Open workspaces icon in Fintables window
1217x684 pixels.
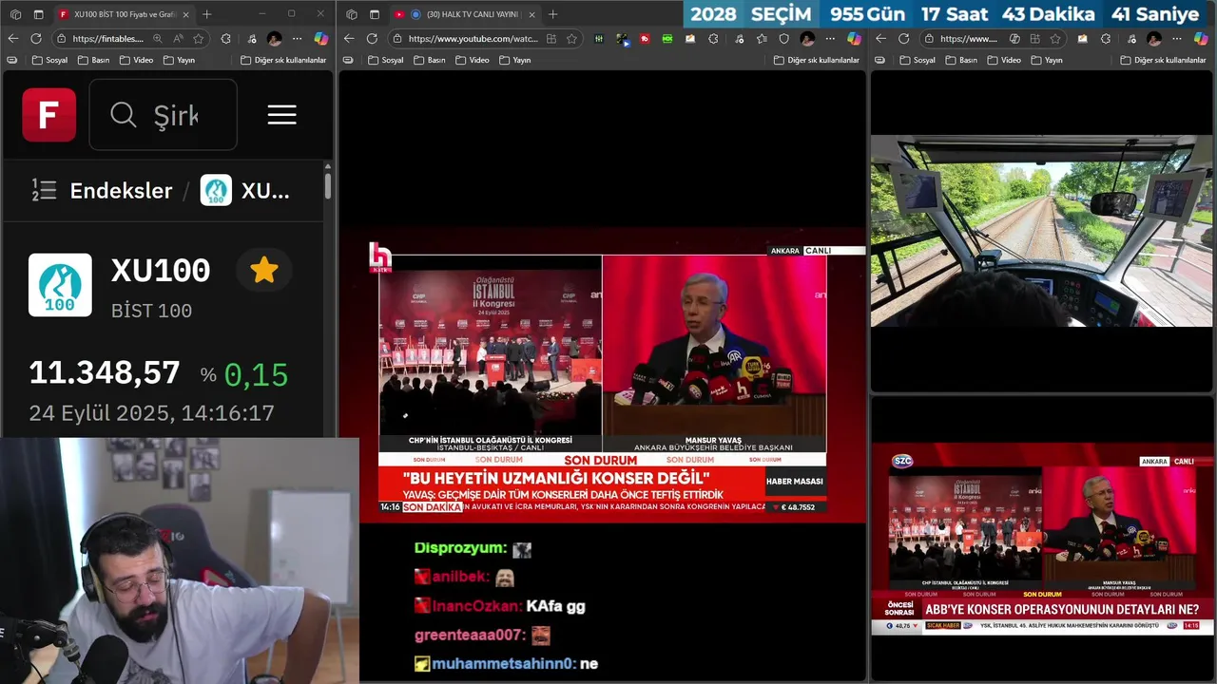(15, 14)
